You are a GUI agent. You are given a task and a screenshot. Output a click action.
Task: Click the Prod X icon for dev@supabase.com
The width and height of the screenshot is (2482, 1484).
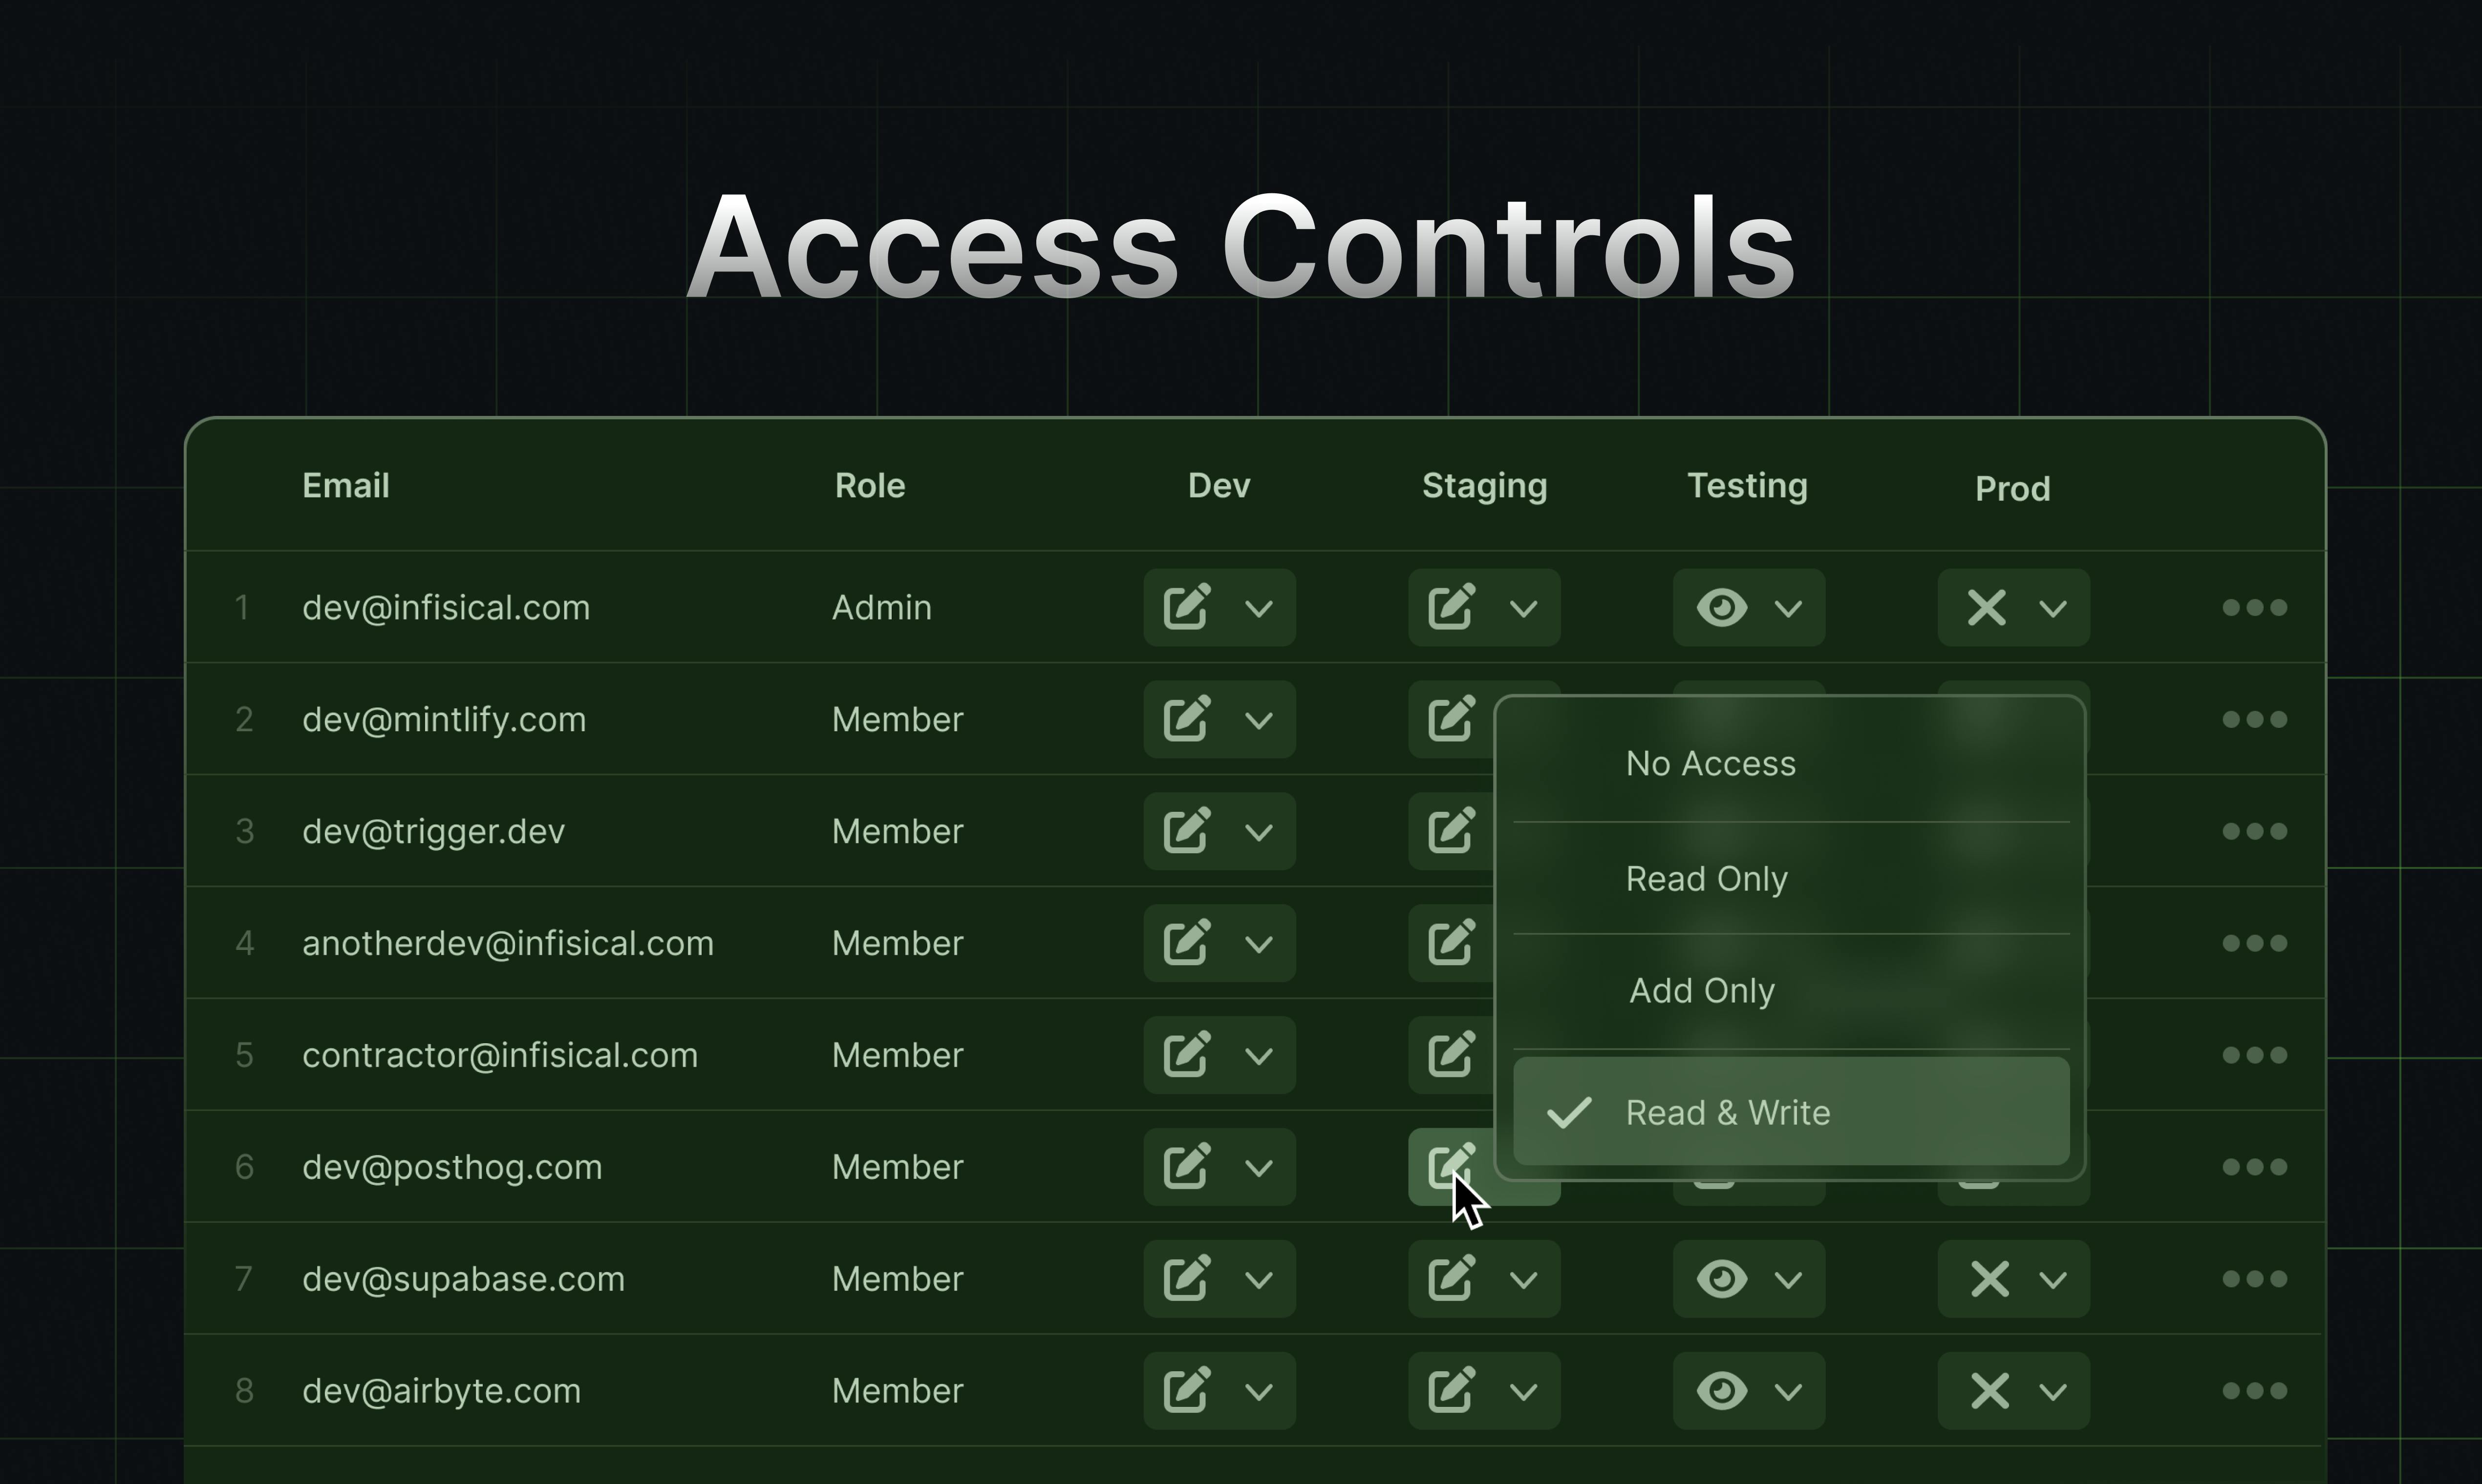point(1990,1279)
